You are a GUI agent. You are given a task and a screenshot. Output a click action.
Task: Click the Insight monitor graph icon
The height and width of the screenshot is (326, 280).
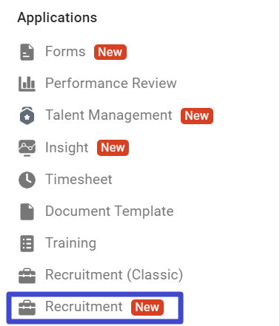[x=27, y=148]
